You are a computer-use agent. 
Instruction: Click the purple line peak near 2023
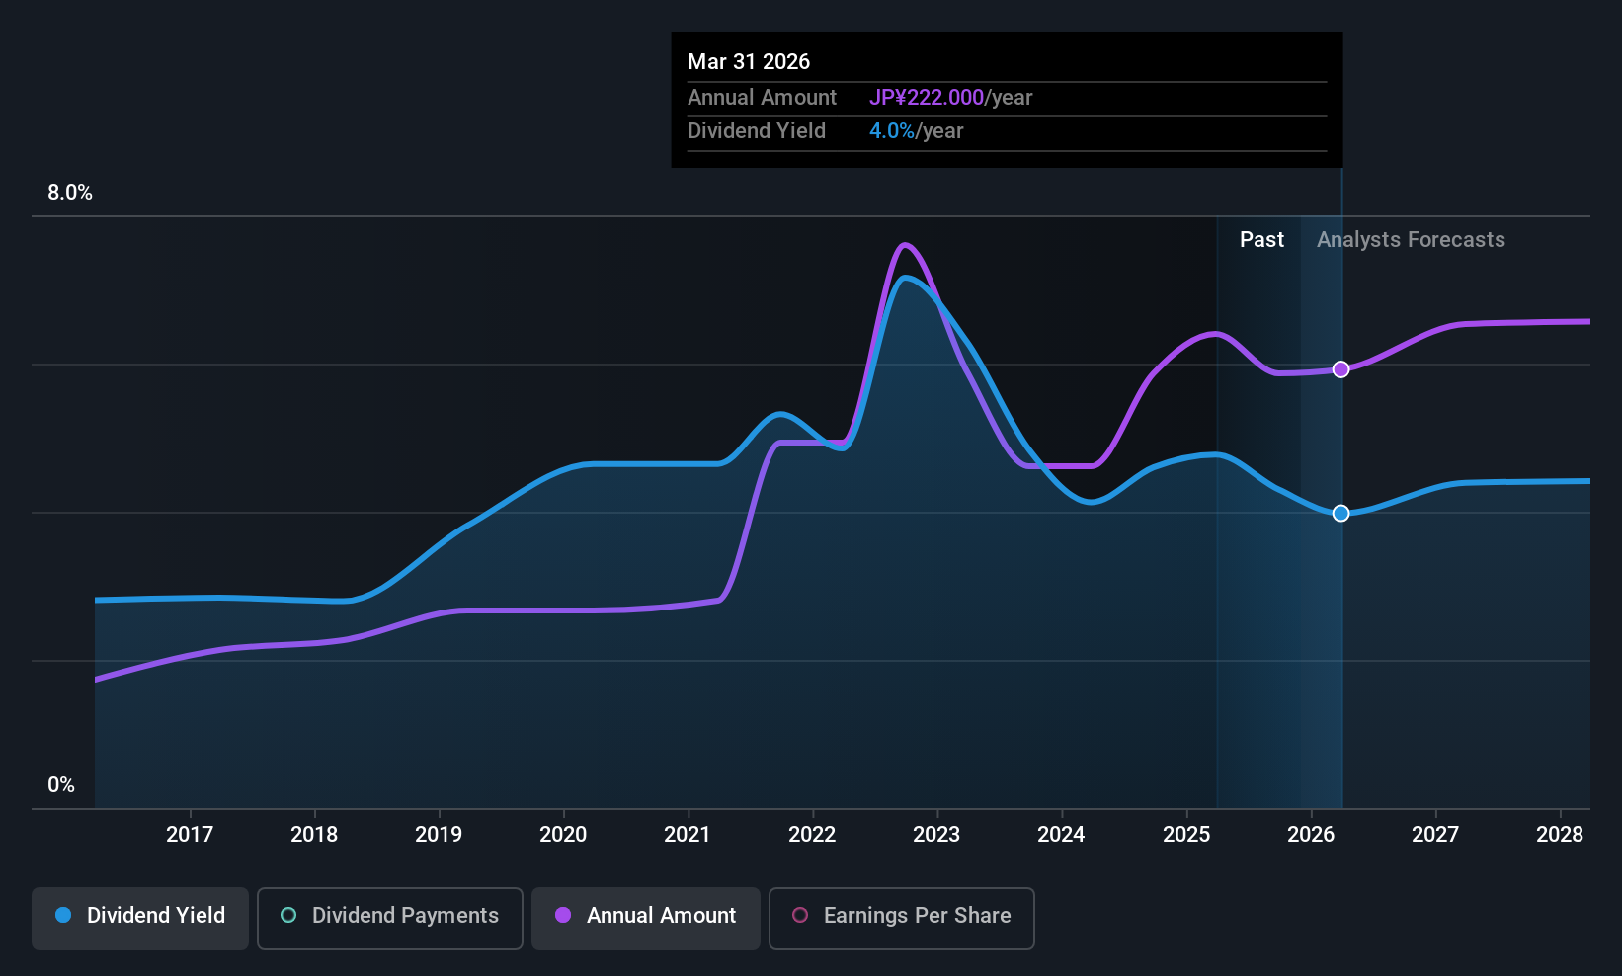coord(905,245)
